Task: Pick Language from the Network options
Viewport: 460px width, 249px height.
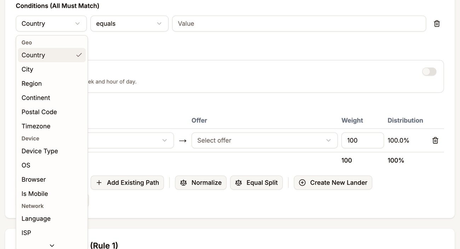Action: coord(52,219)
